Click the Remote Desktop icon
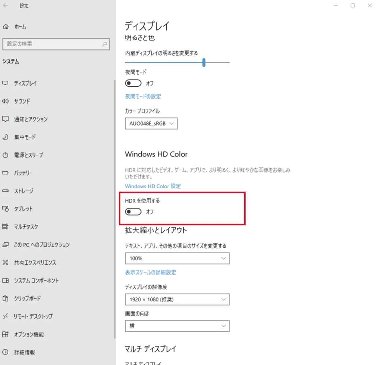Image resolution: width=376 pixels, height=365 pixels. click(5, 316)
